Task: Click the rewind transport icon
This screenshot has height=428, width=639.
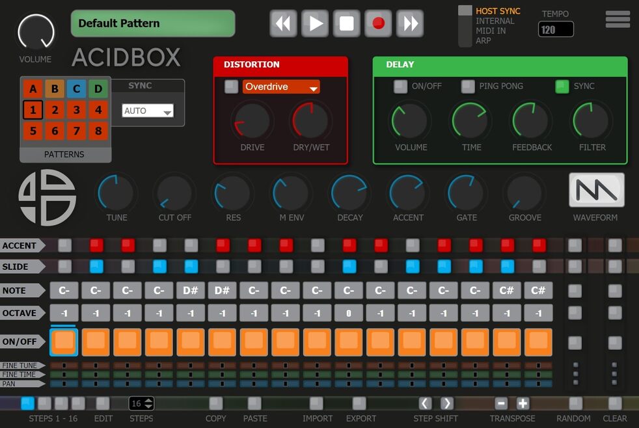Action: coord(283,23)
